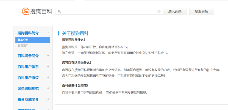Select the 搜狗百科简介 section heading
This screenshot has height=110, width=228.
pyautogui.click(x=28, y=33)
